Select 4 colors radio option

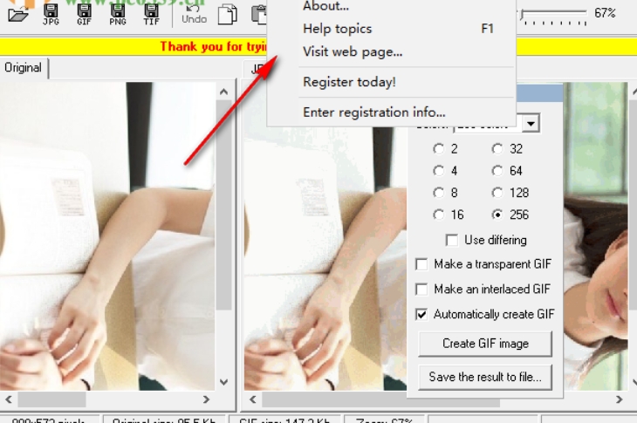pos(445,171)
